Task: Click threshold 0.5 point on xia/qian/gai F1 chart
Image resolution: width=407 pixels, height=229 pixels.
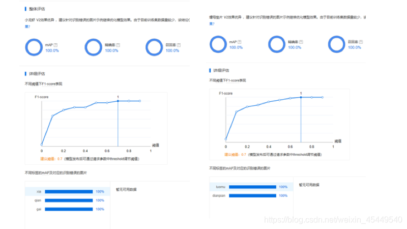Action: coord(96,103)
